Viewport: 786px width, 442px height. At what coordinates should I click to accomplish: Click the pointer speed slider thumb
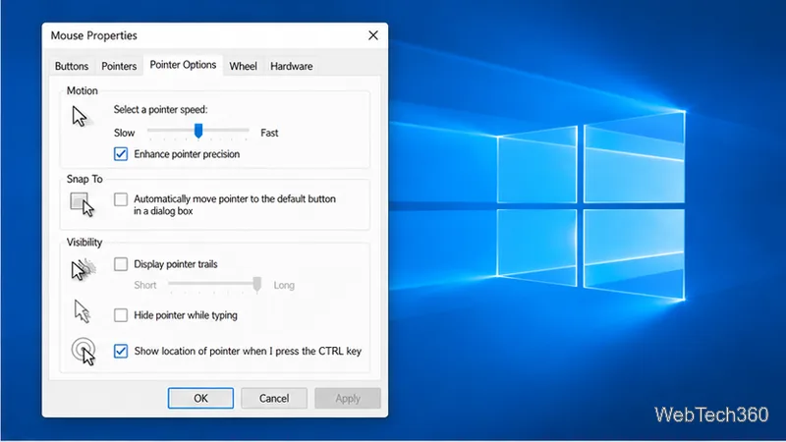coord(198,131)
